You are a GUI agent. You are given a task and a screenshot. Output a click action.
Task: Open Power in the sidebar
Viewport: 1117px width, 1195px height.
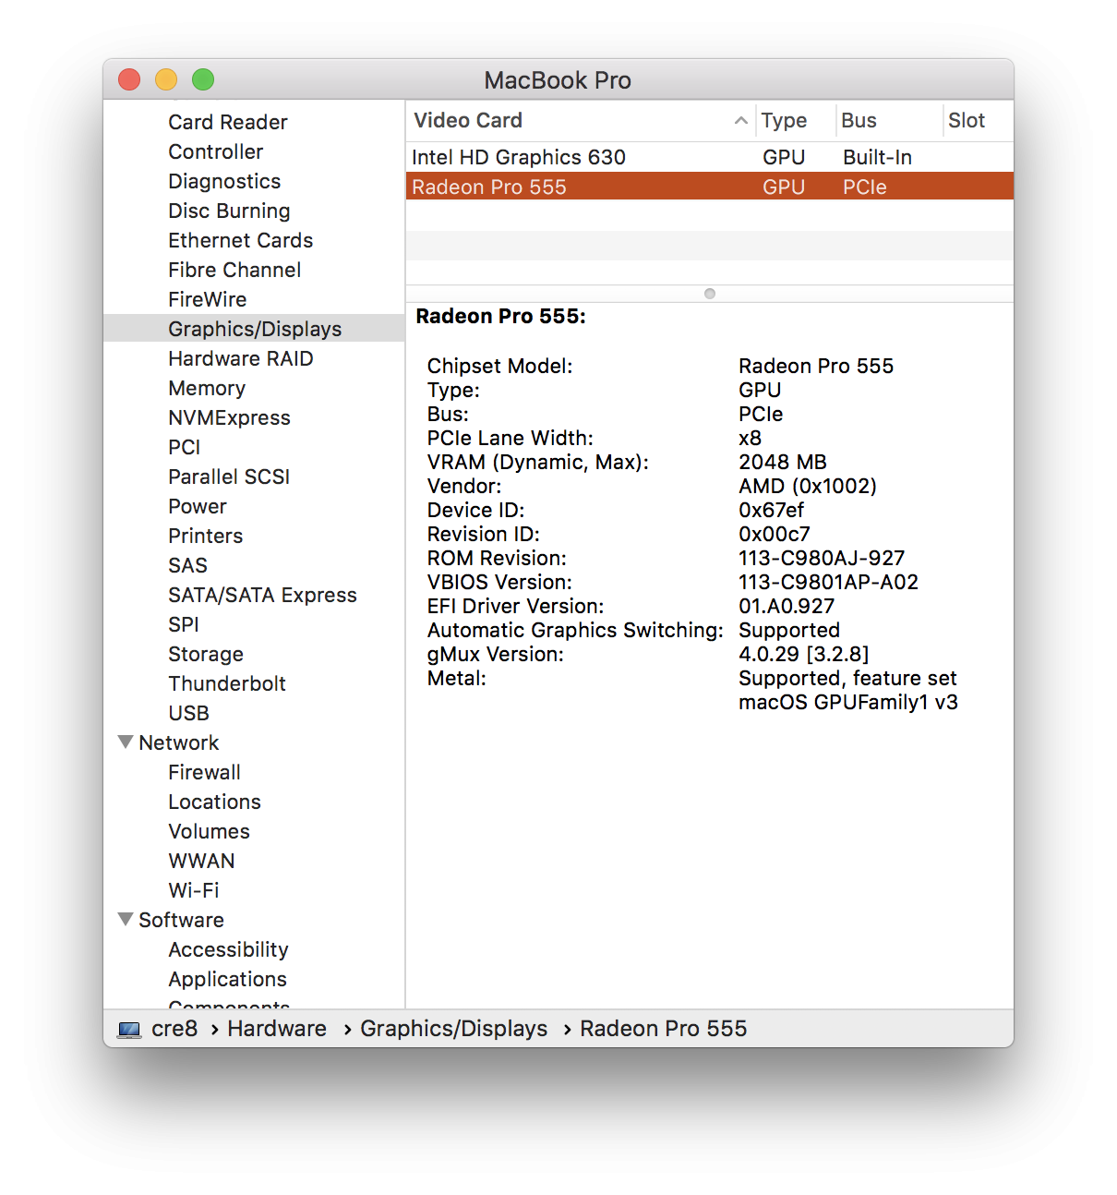point(198,506)
